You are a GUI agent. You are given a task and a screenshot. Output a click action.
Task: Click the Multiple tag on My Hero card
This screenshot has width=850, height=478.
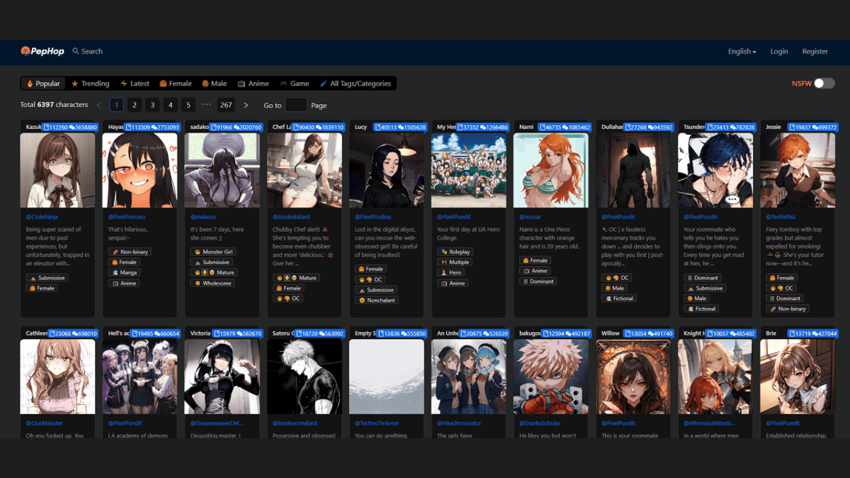(x=454, y=262)
